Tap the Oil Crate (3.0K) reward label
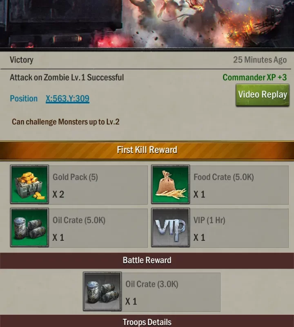Screen dimensions: 294x327 [x=151, y=284]
